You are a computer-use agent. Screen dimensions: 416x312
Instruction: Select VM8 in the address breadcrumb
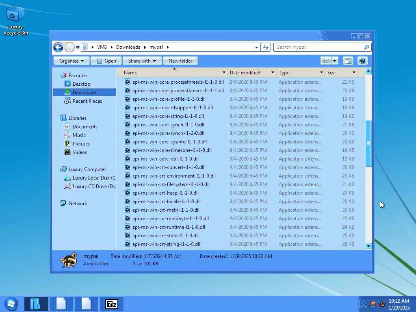coord(102,47)
